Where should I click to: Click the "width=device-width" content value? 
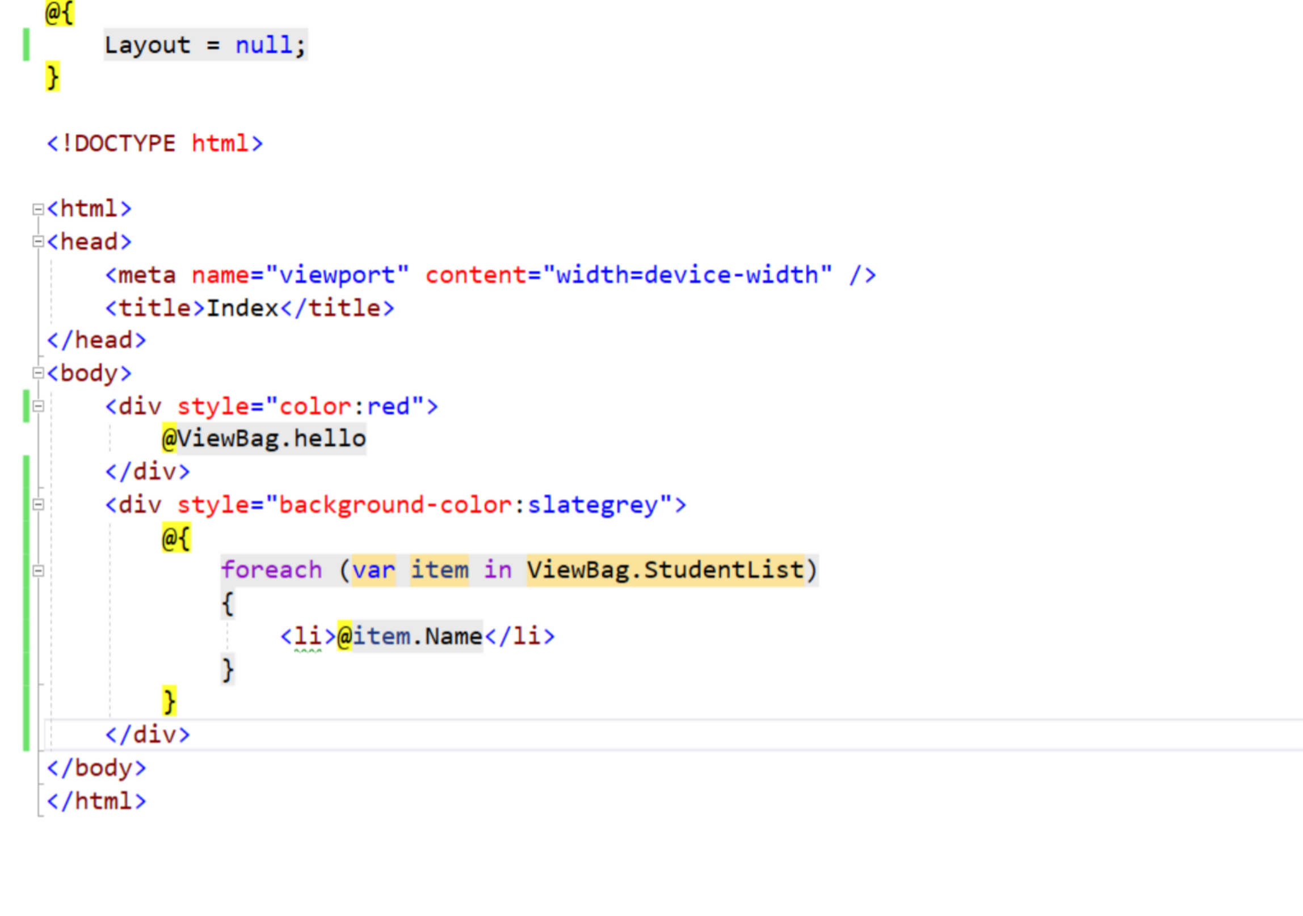point(688,275)
